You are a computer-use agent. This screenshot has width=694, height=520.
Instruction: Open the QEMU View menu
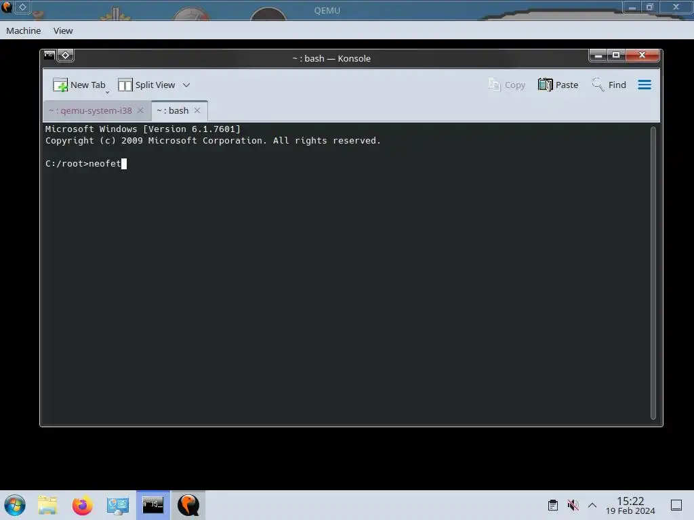[x=63, y=30]
